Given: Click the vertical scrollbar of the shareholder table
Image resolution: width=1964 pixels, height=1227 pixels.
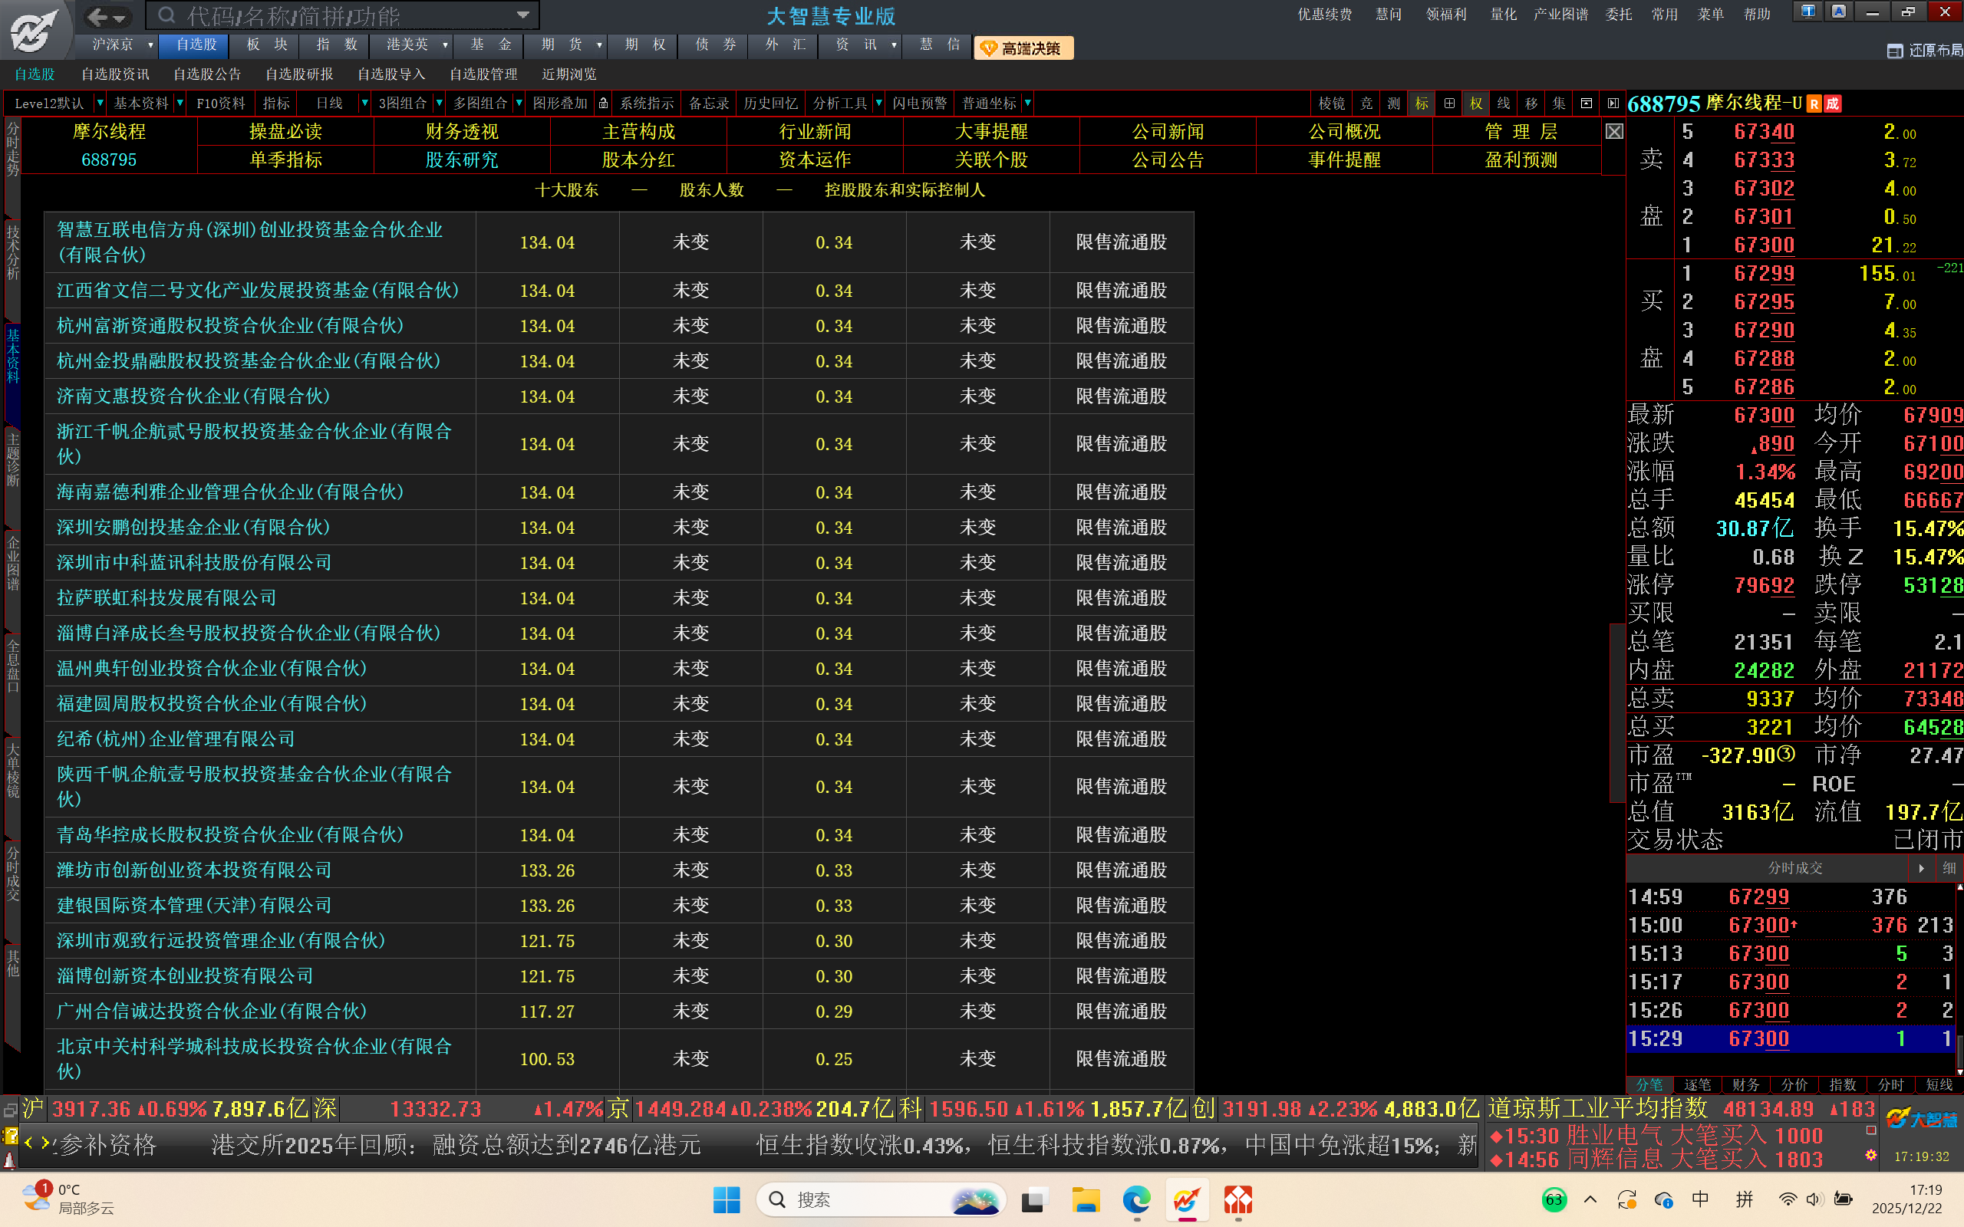Looking at the screenshot, I should pyautogui.click(x=1616, y=712).
